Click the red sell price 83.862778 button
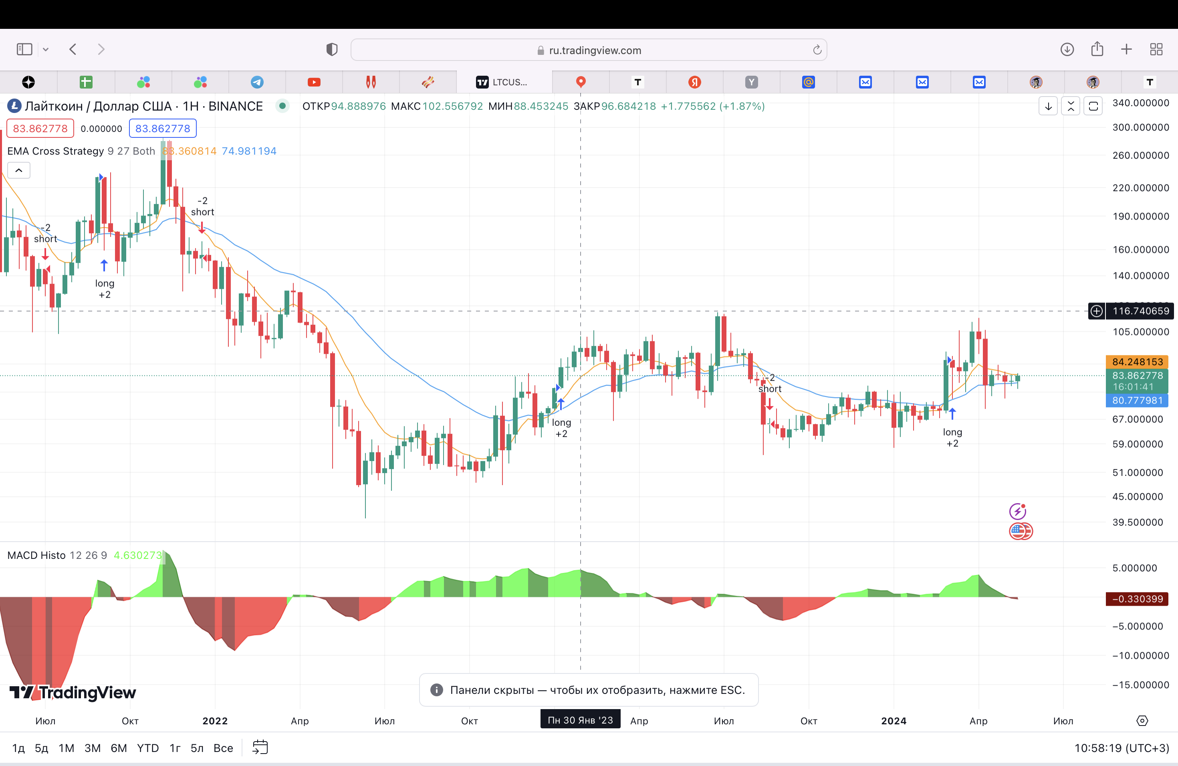The image size is (1178, 766). click(40, 129)
